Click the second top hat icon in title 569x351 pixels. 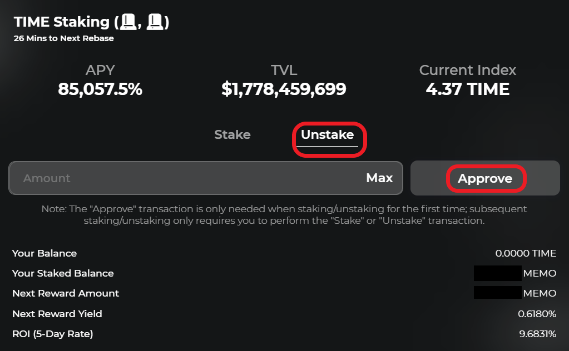click(156, 22)
